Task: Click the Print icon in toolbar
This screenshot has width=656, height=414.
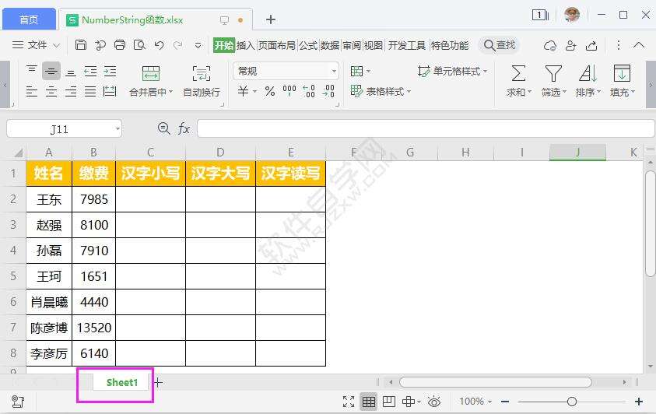Action: pos(120,45)
